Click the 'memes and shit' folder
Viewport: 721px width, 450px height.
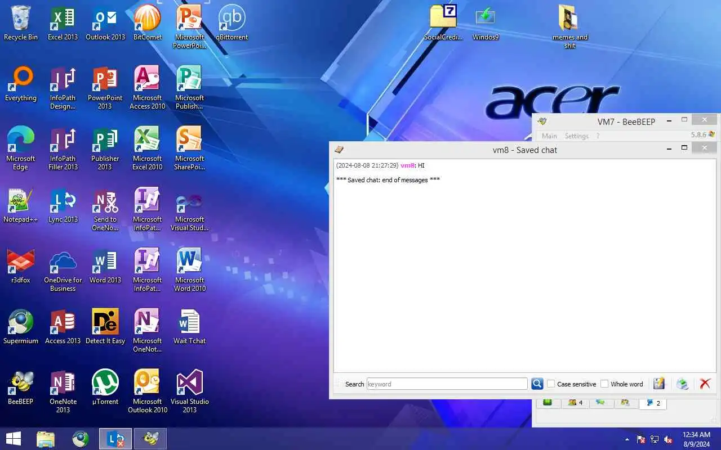coord(570,27)
